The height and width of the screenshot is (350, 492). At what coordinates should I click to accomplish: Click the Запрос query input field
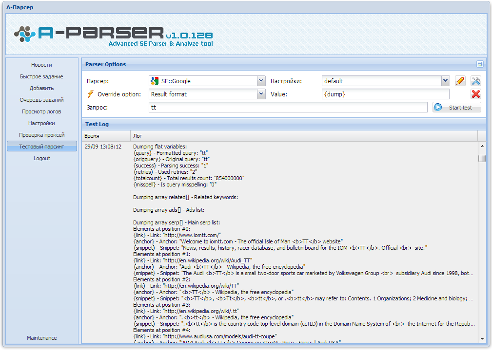(x=288, y=107)
